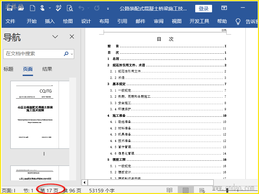The image size is (259, 194).
Task: Click the 3.4 环境保护 contents entry
Action: pos(168,109)
